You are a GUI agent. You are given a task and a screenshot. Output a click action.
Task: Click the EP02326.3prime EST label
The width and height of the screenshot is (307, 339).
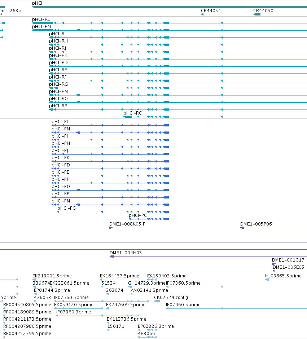pos(156,326)
